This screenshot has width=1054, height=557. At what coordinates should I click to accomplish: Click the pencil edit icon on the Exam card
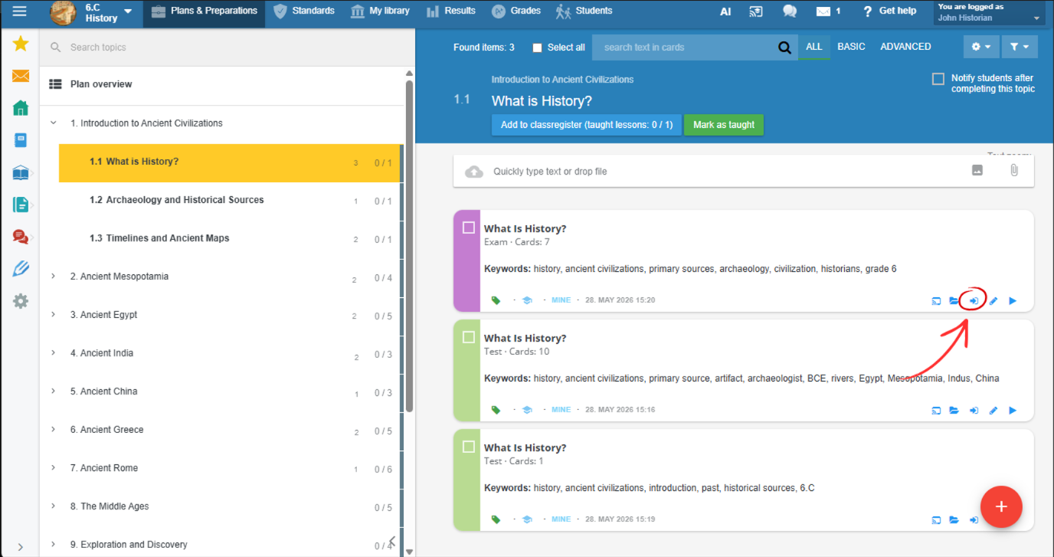993,301
